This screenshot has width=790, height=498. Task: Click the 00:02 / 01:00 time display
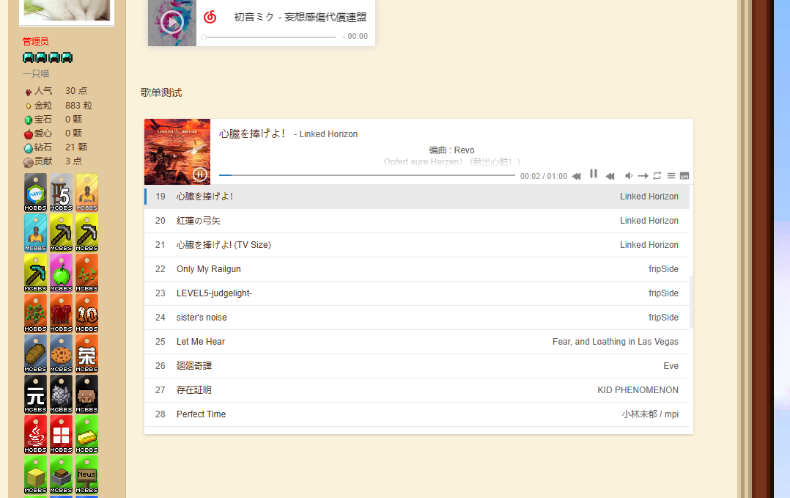pyautogui.click(x=544, y=176)
